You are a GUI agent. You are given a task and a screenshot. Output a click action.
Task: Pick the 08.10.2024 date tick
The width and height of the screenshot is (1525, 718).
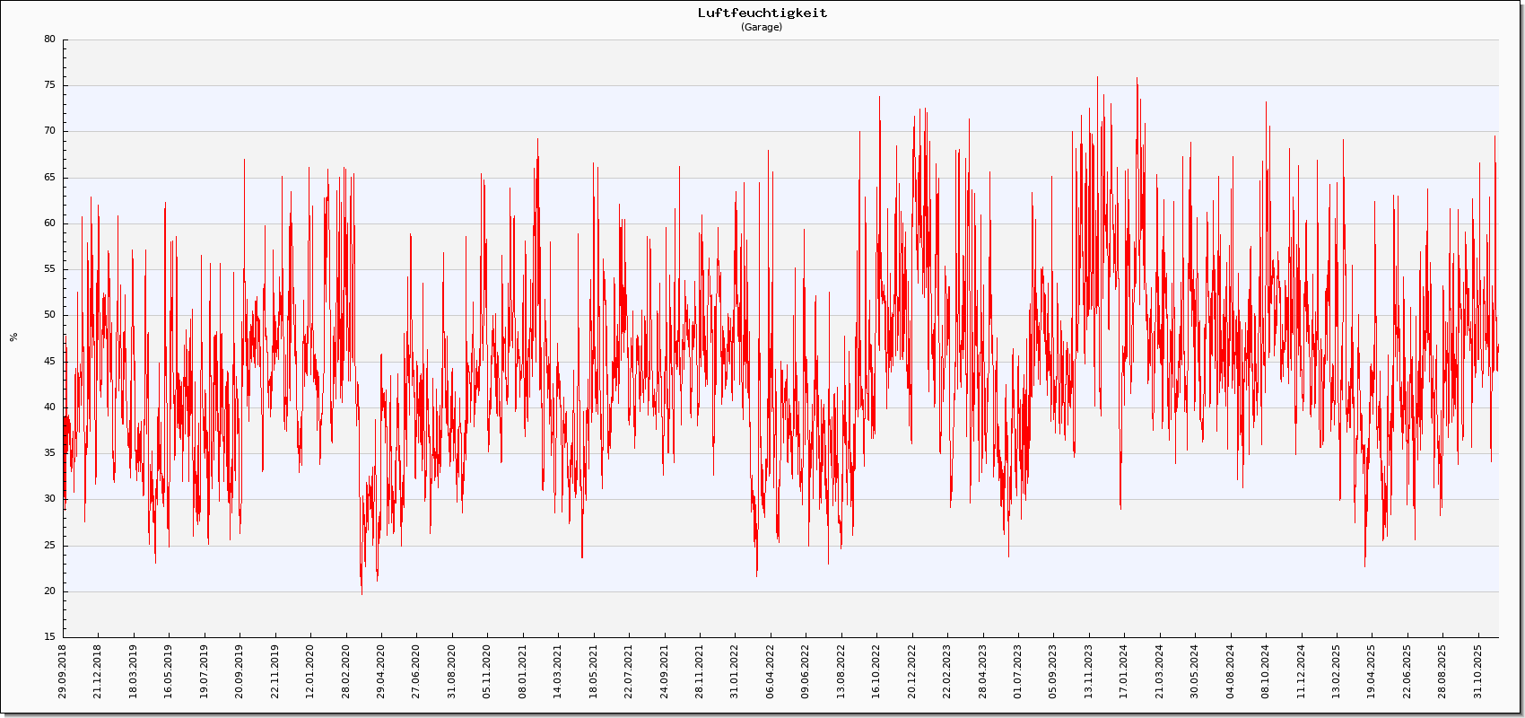click(x=1266, y=672)
